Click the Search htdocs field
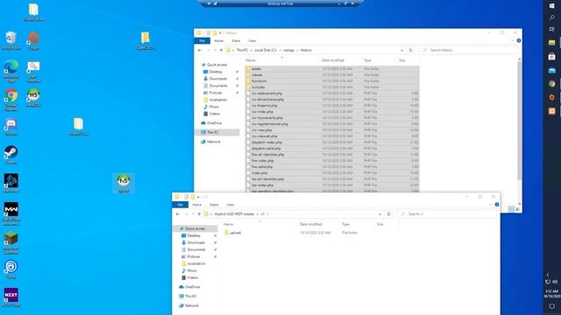 tap(470, 51)
